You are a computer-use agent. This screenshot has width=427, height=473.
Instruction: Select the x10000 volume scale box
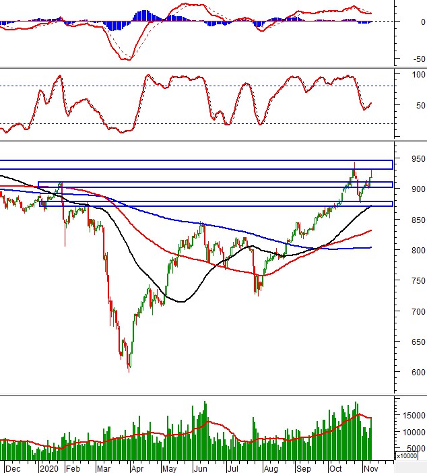pos(407,455)
